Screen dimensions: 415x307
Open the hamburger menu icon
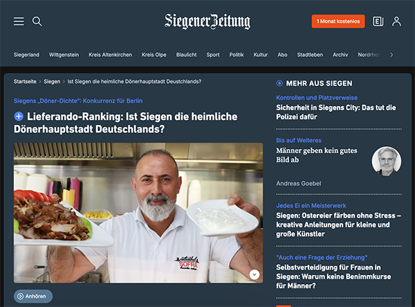pyautogui.click(x=19, y=21)
